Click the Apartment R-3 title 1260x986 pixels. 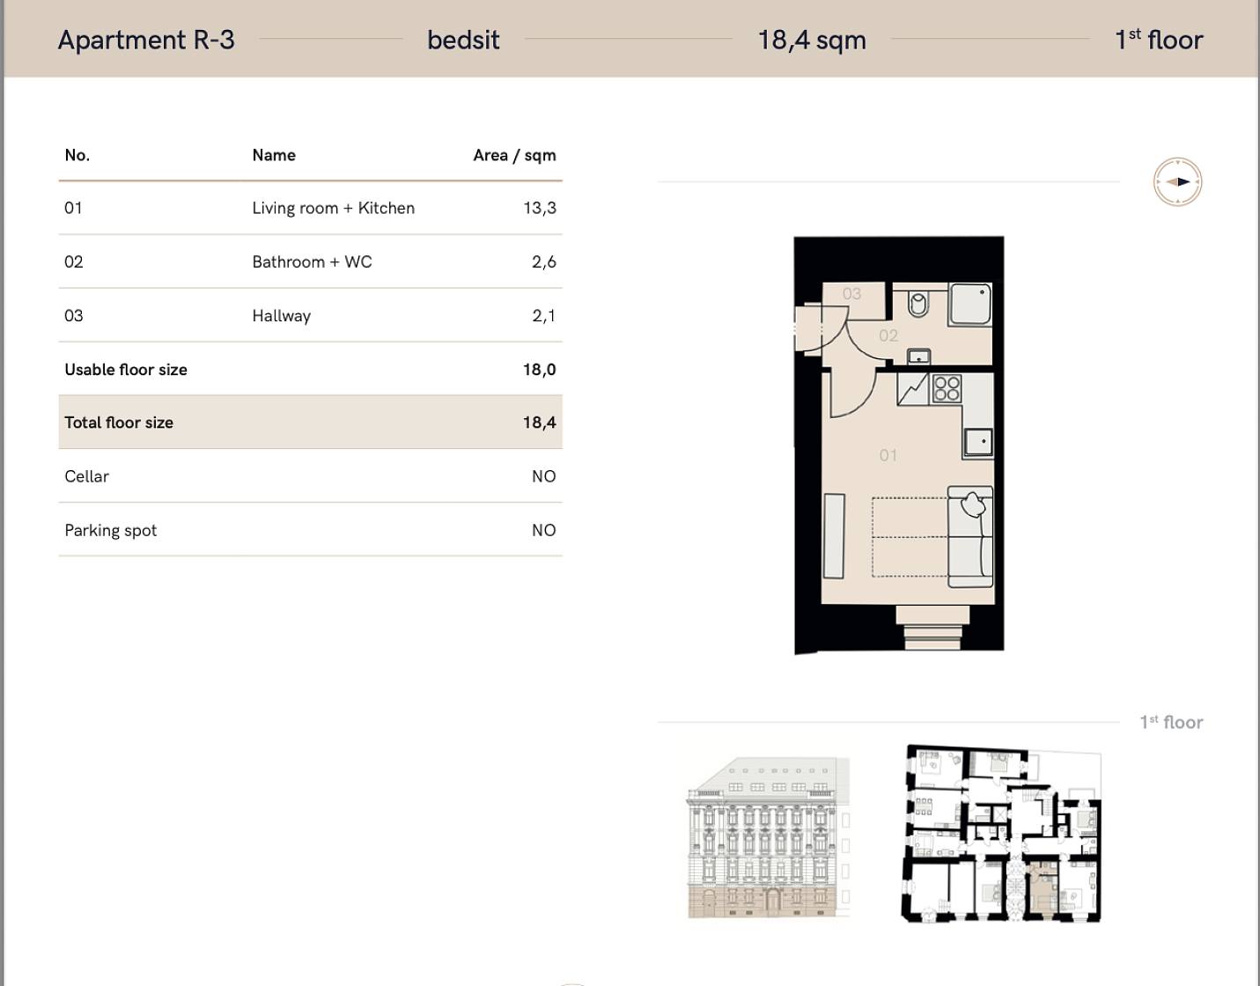pos(146,40)
